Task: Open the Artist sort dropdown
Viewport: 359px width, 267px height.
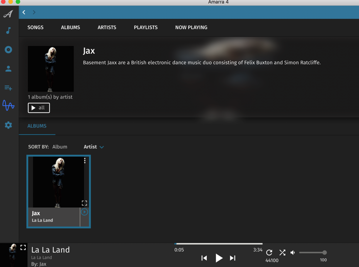Action: 94,147
